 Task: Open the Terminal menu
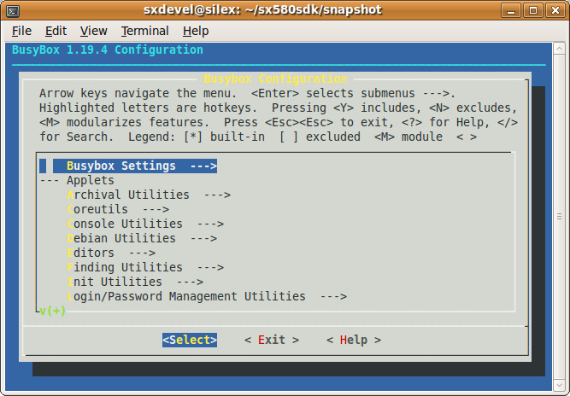(x=145, y=32)
